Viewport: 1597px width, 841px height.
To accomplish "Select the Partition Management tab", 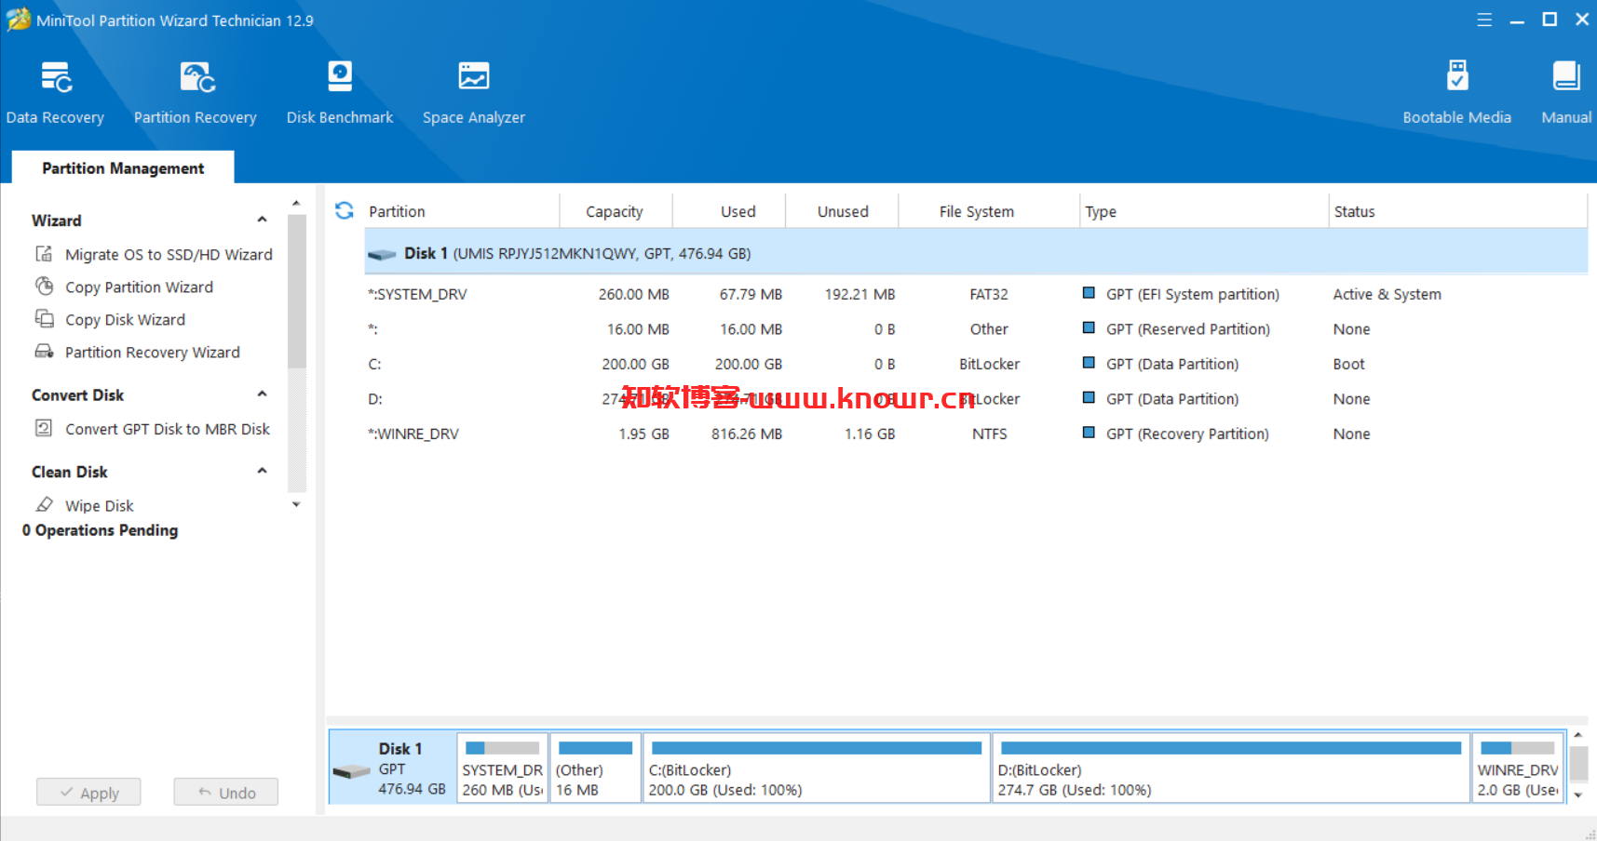I will (123, 167).
